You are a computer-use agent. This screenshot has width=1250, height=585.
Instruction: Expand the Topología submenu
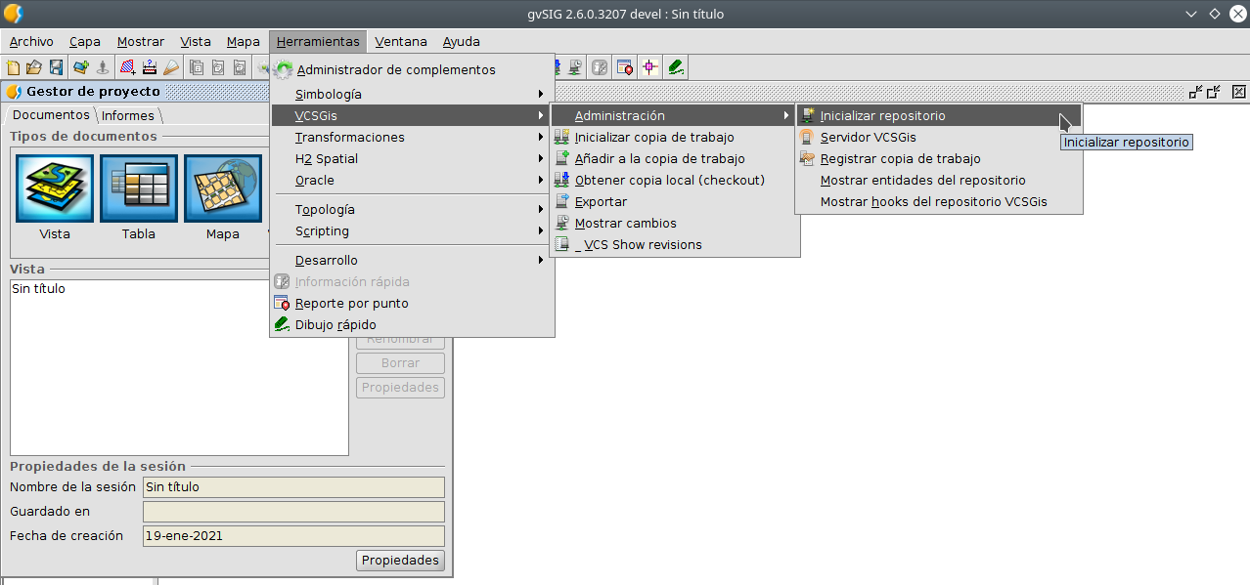(412, 209)
